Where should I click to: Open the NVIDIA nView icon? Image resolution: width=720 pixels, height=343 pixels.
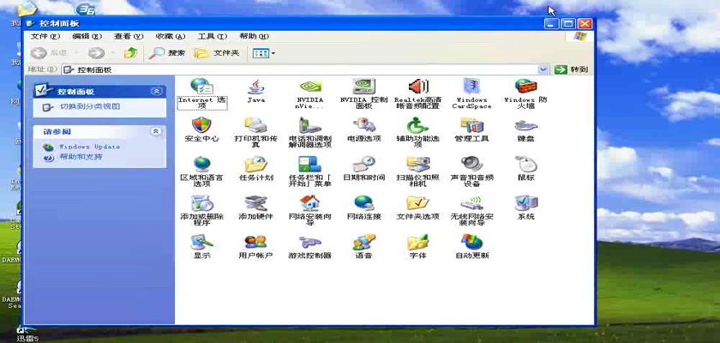310,87
